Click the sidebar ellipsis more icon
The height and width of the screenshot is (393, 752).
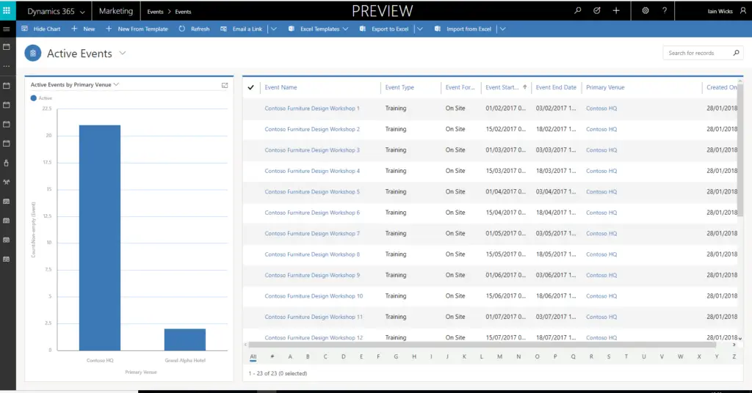click(x=6, y=66)
